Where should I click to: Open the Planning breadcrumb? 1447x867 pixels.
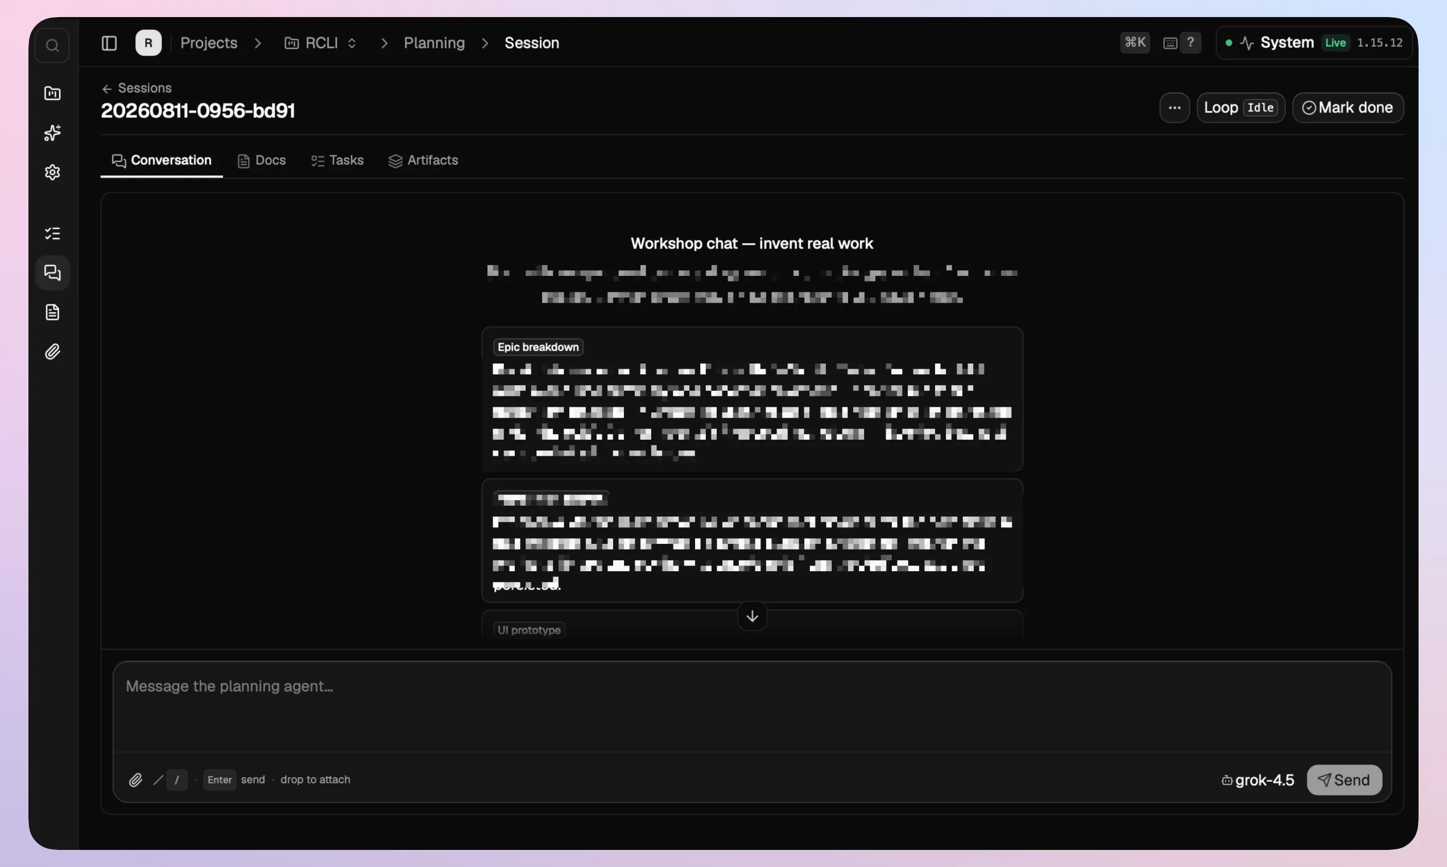(x=434, y=43)
